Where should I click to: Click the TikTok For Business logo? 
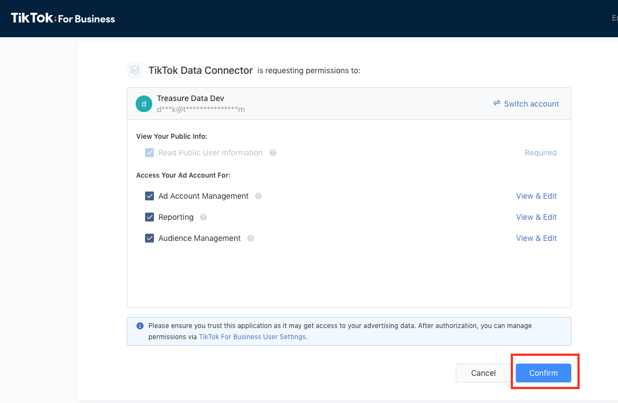[63, 18]
